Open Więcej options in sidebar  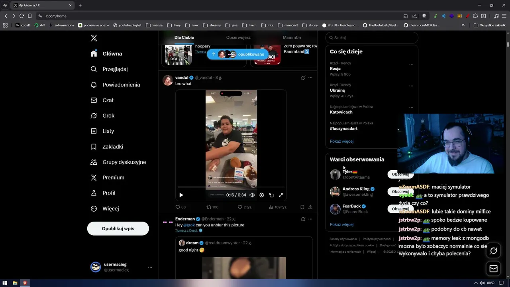[x=104, y=208]
